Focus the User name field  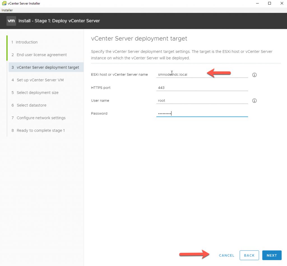[x=202, y=101]
